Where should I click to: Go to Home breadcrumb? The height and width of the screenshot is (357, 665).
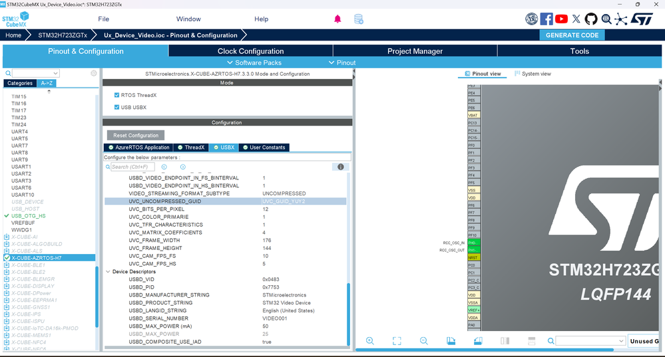tap(13, 35)
